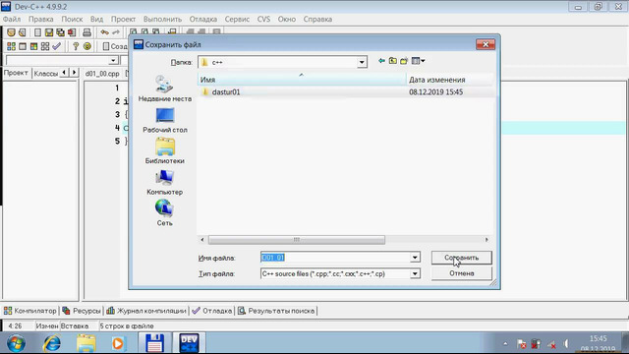Screen dimensions: 629x354
Task: Click the right side-tab scroll arrow
Action: pyautogui.click(x=74, y=73)
